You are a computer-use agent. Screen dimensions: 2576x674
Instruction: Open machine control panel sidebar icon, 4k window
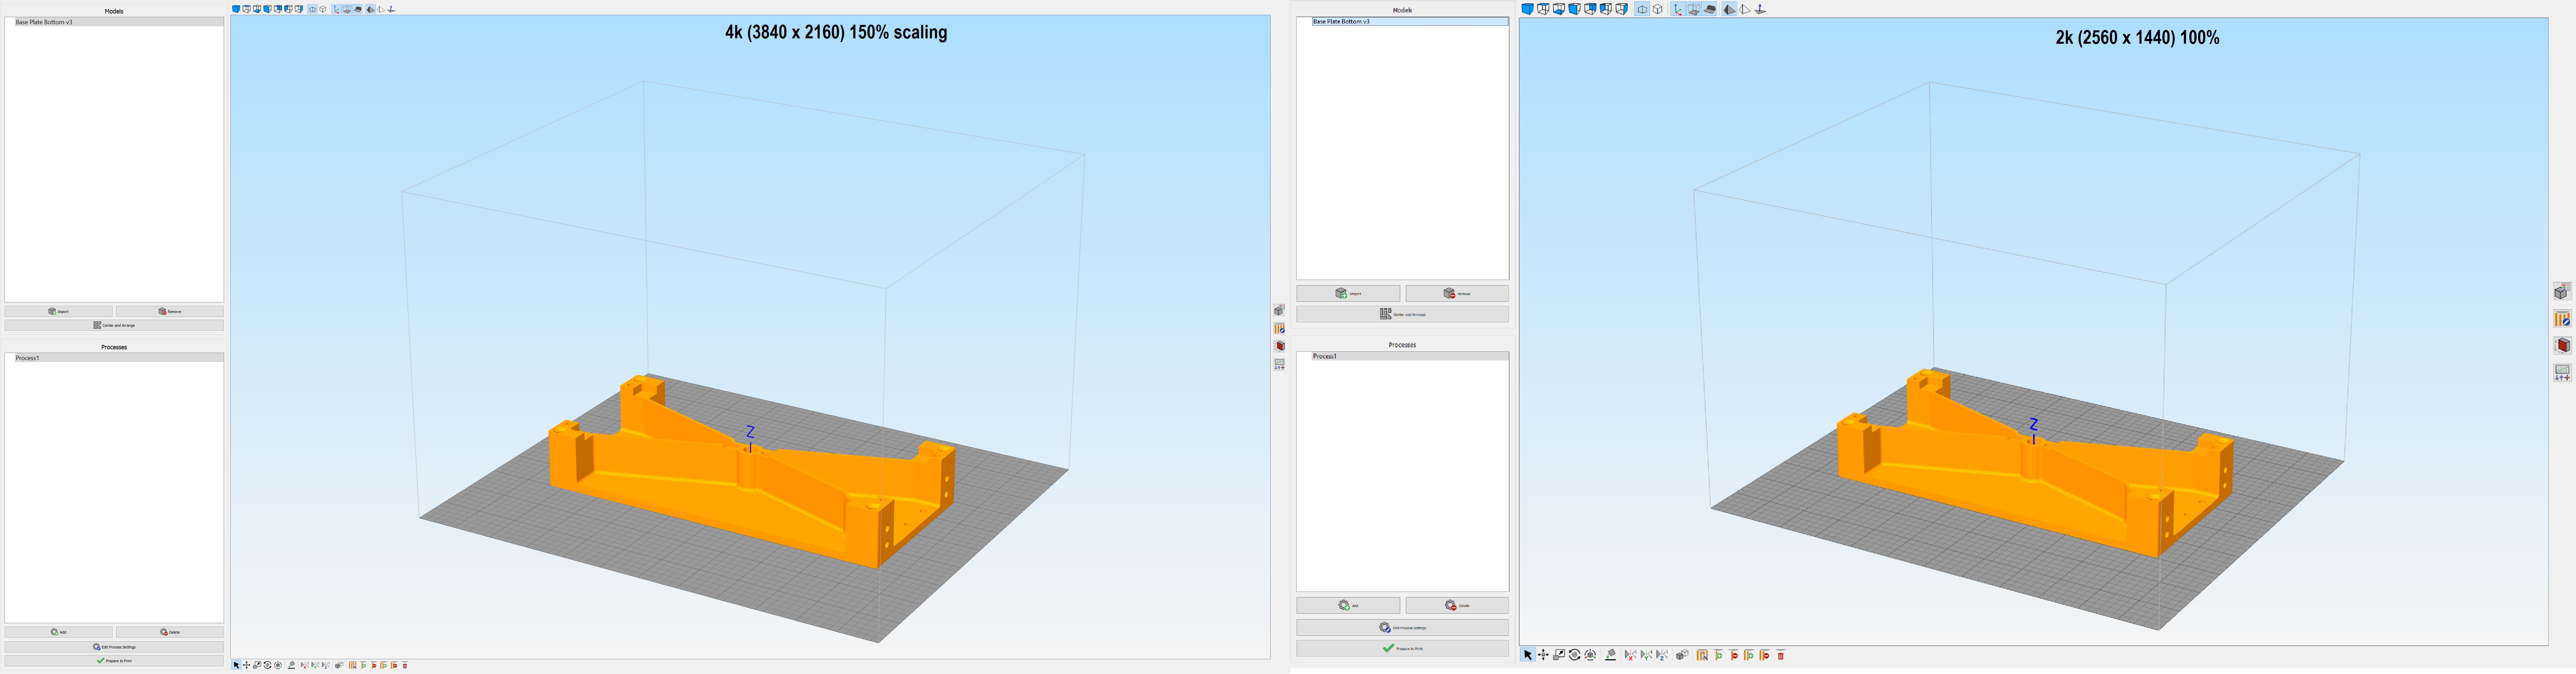pyautogui.click(x=1279, y=364)
